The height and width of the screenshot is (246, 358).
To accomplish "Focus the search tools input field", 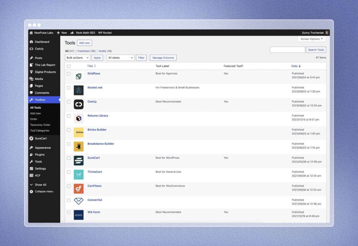I will coord(287,50).
